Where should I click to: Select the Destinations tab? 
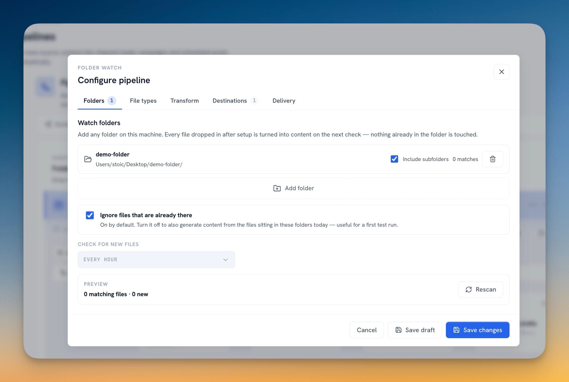(x=235, y=101)
